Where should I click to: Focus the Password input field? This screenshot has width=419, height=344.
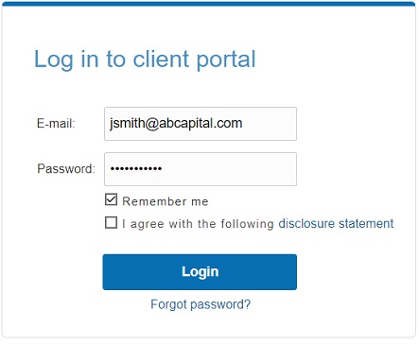(x=201, y=169)
